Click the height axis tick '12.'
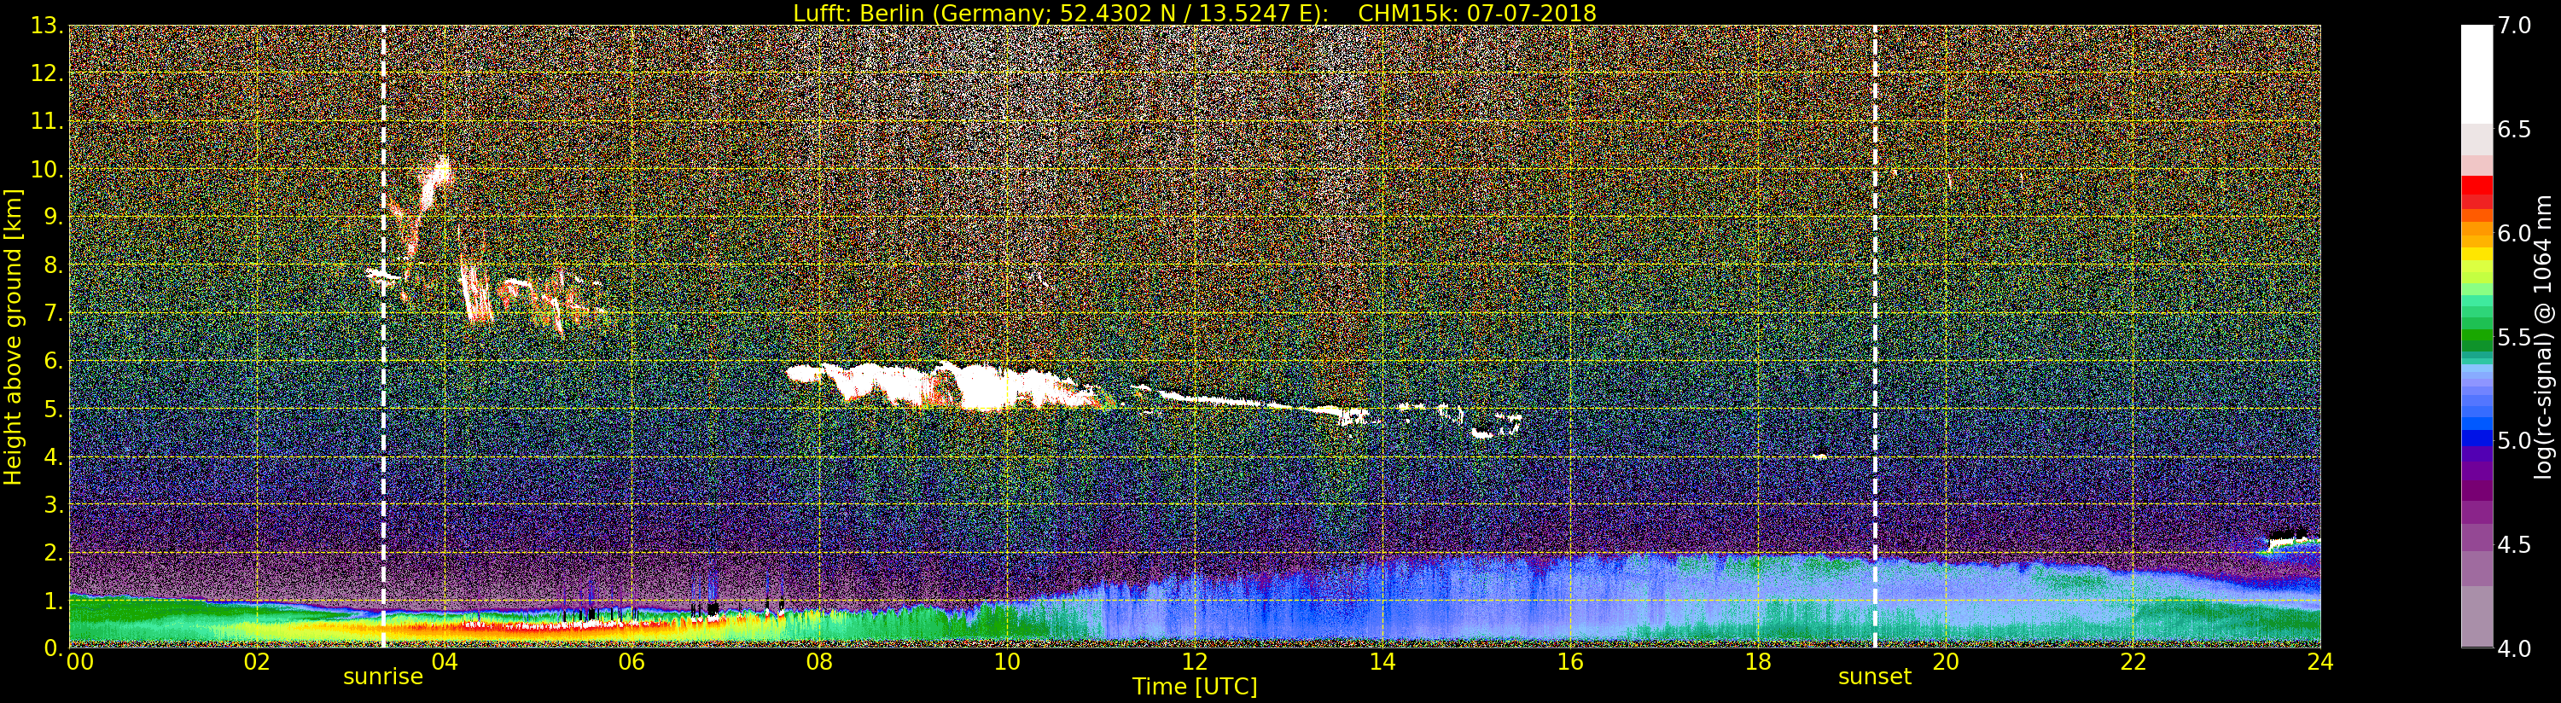This screenshot has width=2561, height=703. click(47, 73)
